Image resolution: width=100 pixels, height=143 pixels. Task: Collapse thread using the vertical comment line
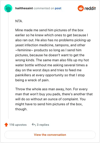coord(8,65)
